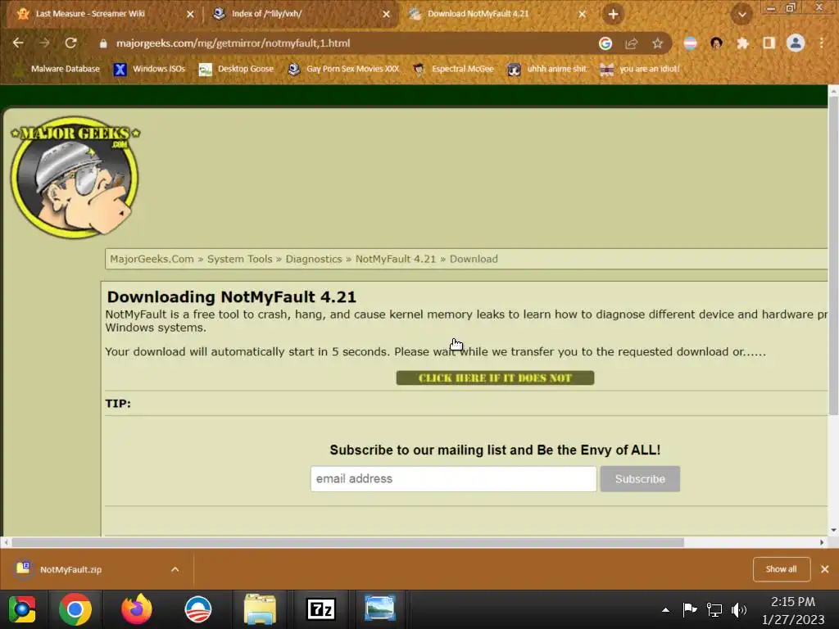Click the horizontal page scrollbar
This screenshot has width=839, height=629.
(x=347, y=542)
